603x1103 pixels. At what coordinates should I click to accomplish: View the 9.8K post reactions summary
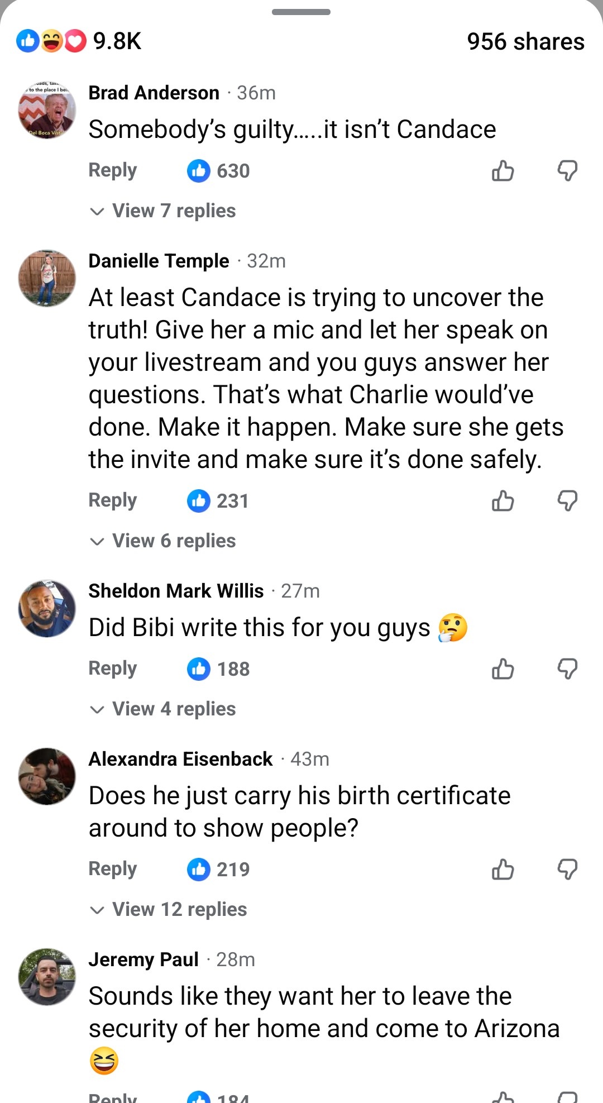tap(79, 41)
